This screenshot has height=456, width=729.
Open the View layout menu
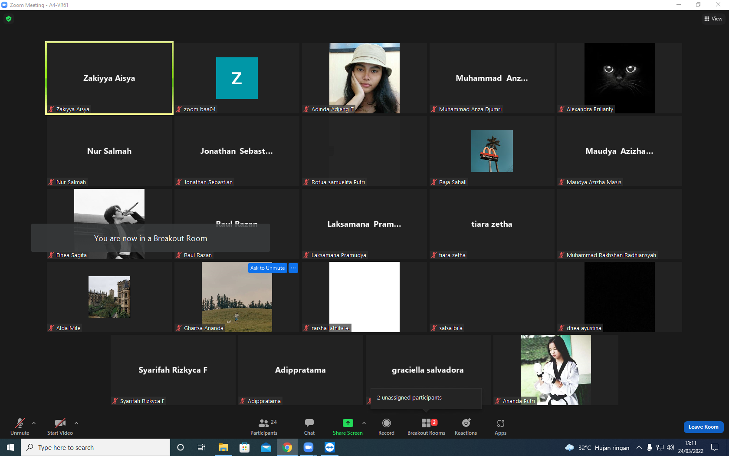tap(713, 19)
